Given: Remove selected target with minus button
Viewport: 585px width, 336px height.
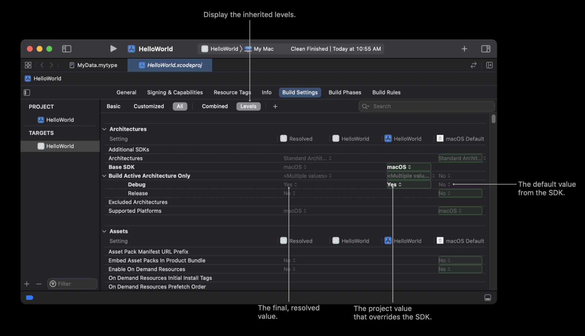Looking at the screenshot, I should click(x=39, y=284).
